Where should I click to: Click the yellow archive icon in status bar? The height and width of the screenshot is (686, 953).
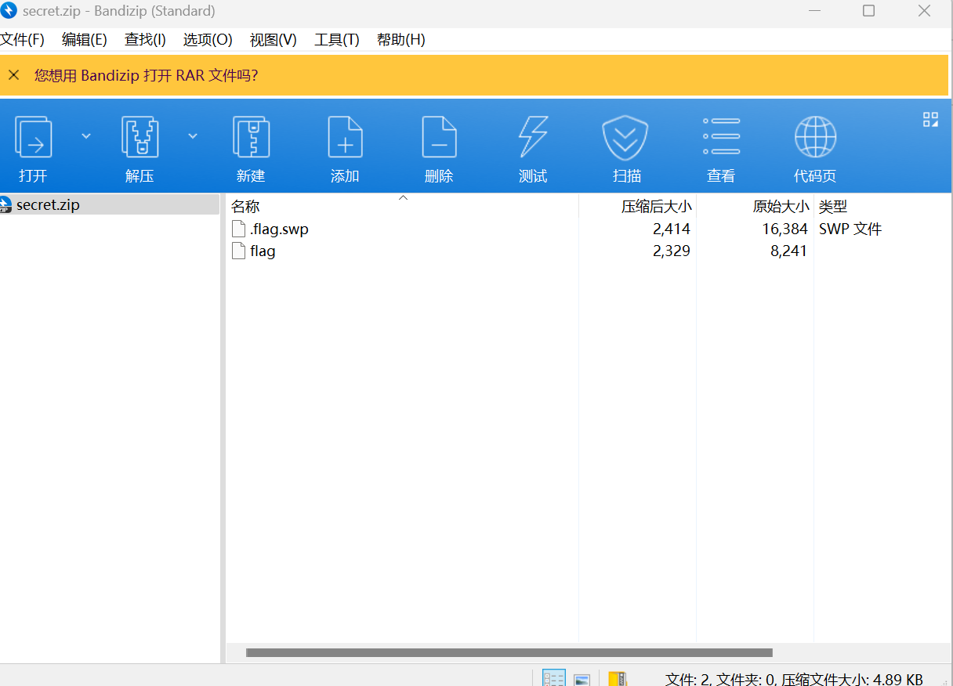tap(618, 679)
